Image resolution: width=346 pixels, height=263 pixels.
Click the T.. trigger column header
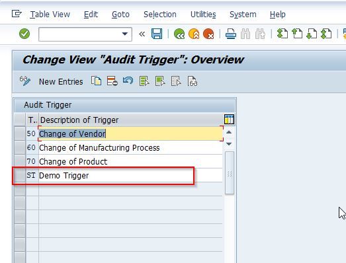32,120
